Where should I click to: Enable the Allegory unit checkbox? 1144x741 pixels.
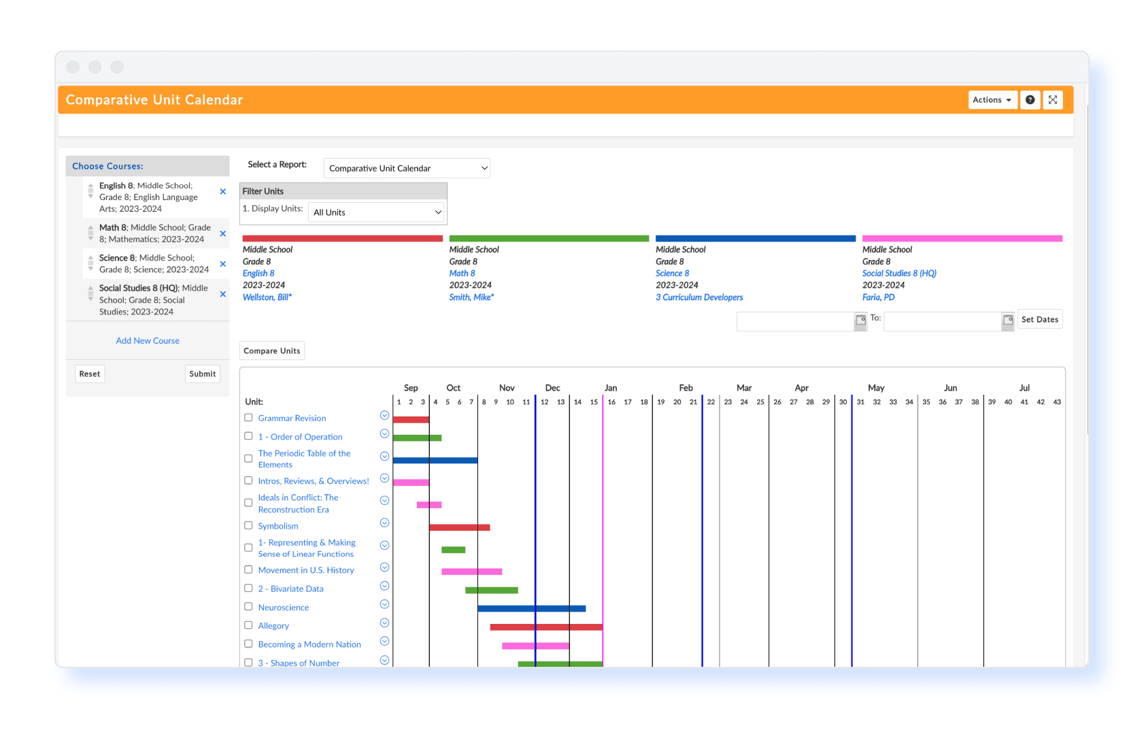coord(248,625)
